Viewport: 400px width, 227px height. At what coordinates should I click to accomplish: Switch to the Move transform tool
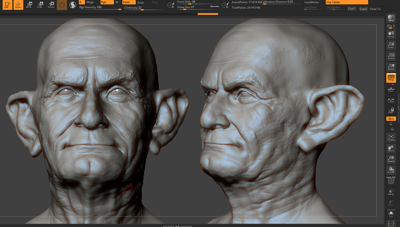tap(29, 5)
